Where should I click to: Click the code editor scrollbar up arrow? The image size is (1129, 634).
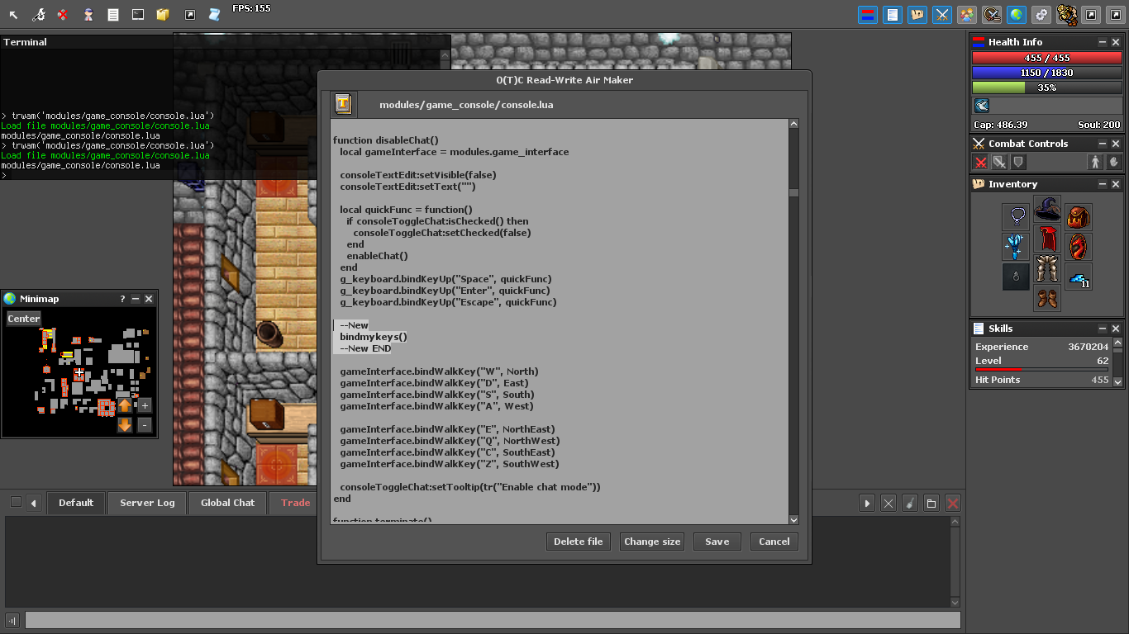coord(793,124)
